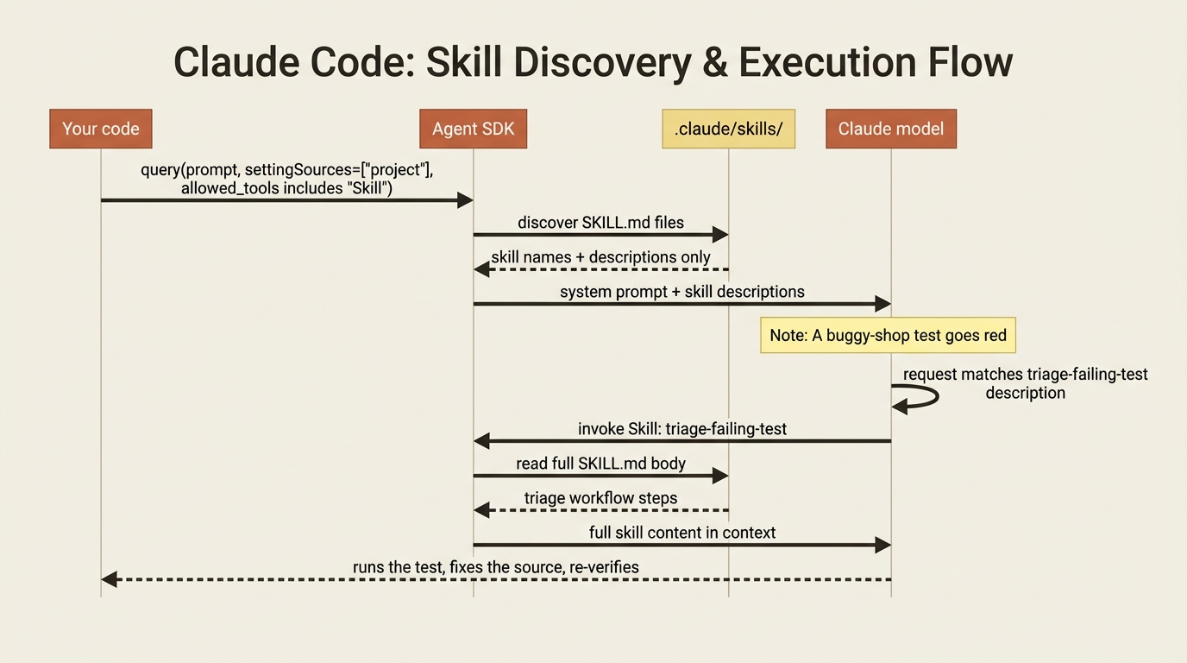This screenshot has height=663, width=1187.
Task: Select the '.claude/skills/' participant box
Action: (x=729, y=129)
